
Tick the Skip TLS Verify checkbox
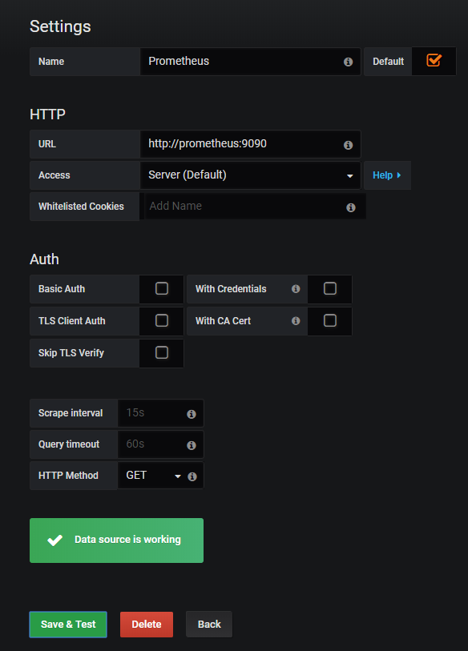tap(162, 352)
